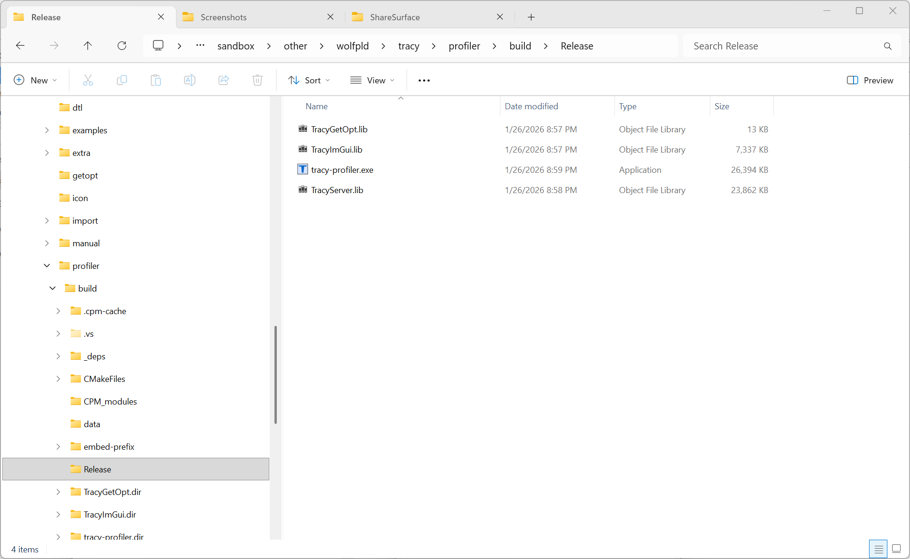Open the Sort dropdown
910x559 pixels.
[309, 80]
